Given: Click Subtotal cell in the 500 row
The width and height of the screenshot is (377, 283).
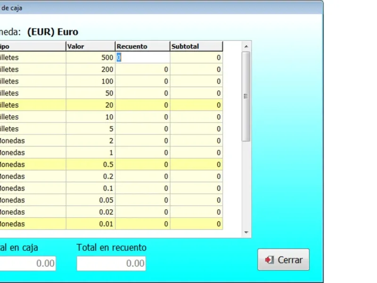Looking at the screenshot, I should point(197,58).
